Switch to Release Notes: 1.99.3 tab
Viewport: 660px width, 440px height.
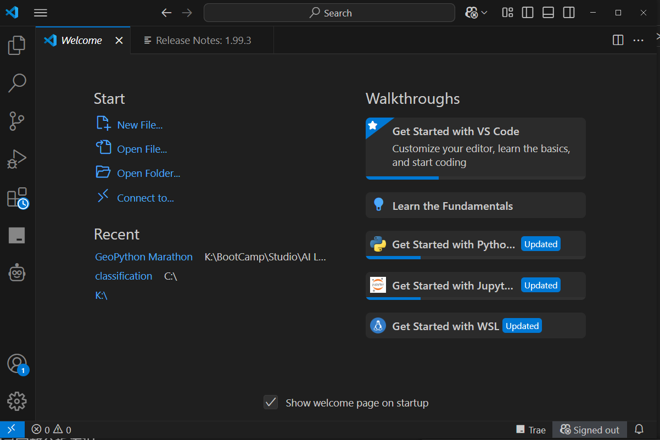pyautogui.click(x=202, y=40)
